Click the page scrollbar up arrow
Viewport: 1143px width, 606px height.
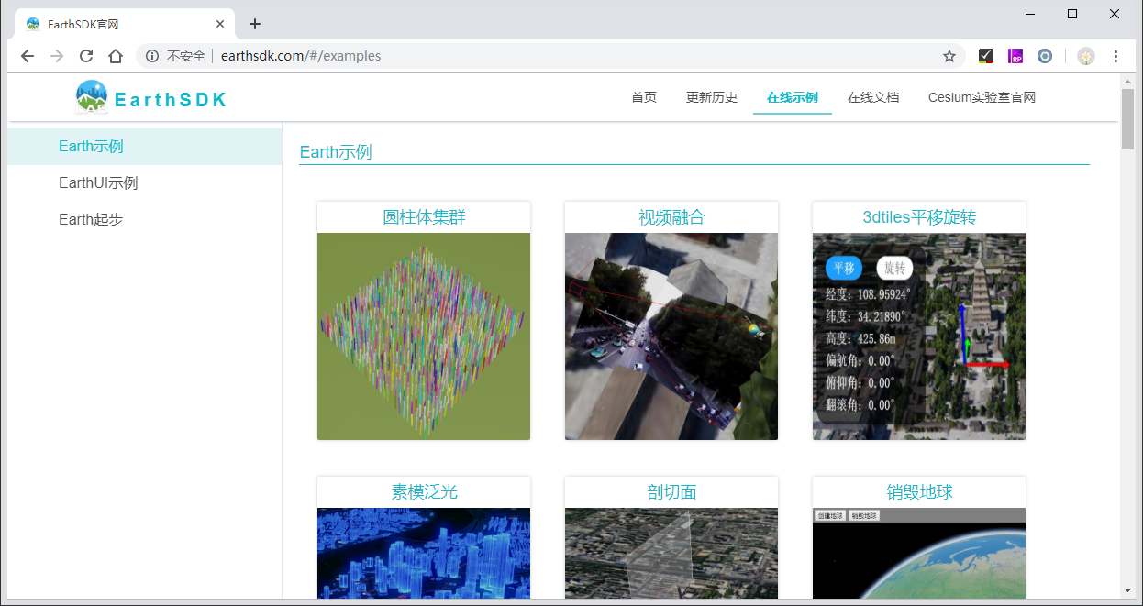1127,82
